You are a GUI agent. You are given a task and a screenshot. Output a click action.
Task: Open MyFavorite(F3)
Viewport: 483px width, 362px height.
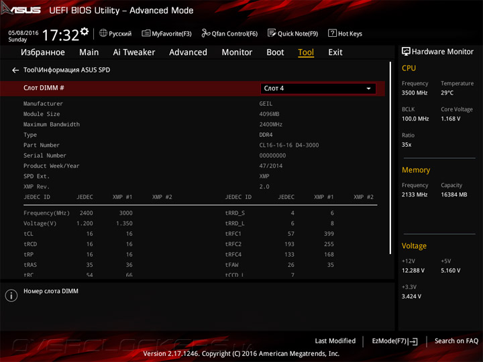click(x=166, y=34)
